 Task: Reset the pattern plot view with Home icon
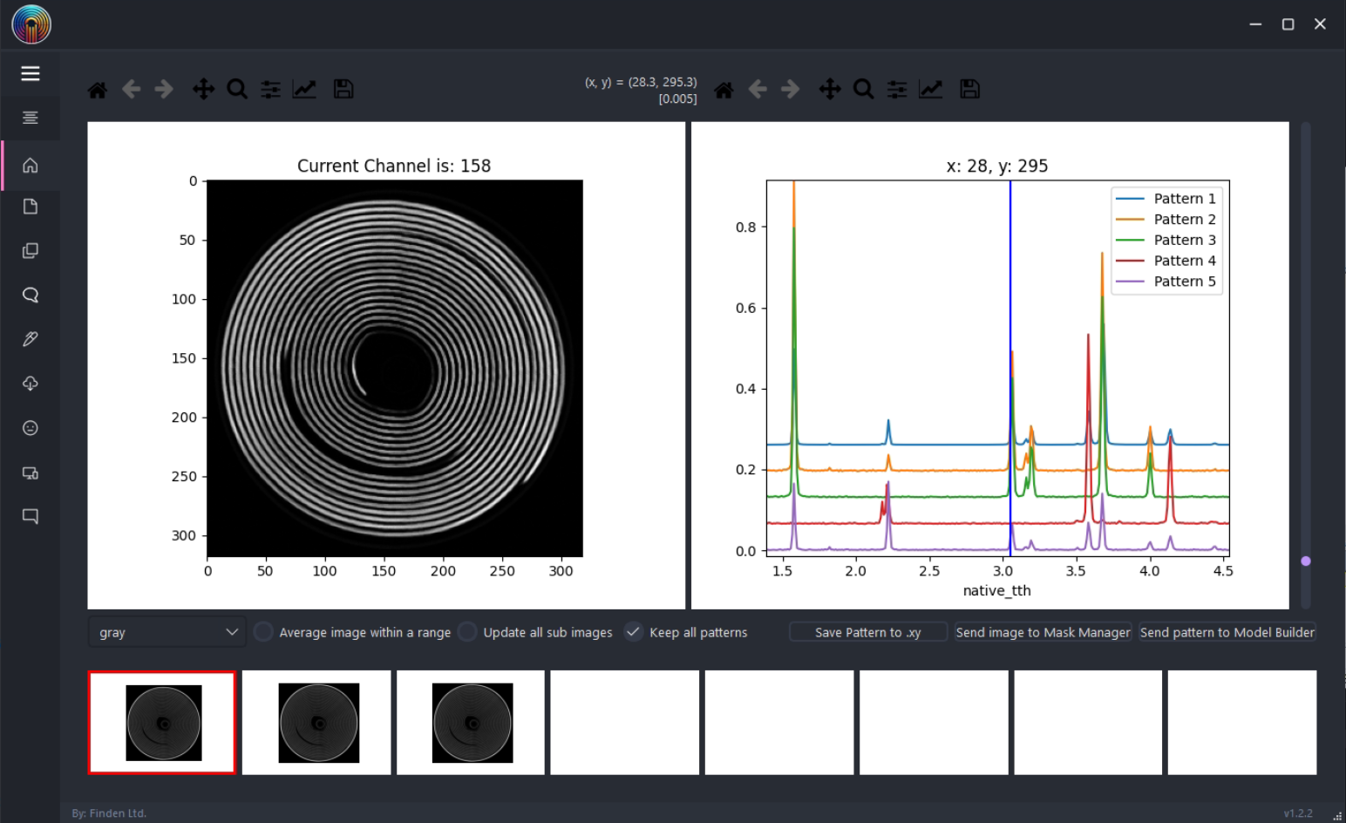coord(724,89)
